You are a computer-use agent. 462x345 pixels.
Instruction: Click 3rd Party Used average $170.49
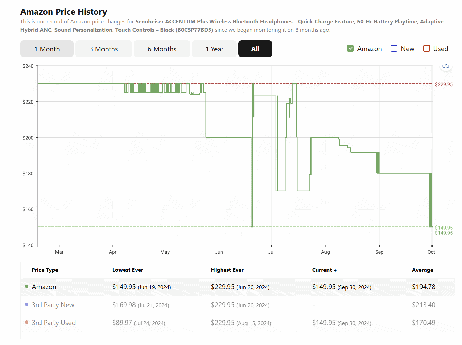[424, 323]
